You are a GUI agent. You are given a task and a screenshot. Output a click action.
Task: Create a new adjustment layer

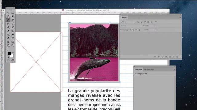(166, 57)
